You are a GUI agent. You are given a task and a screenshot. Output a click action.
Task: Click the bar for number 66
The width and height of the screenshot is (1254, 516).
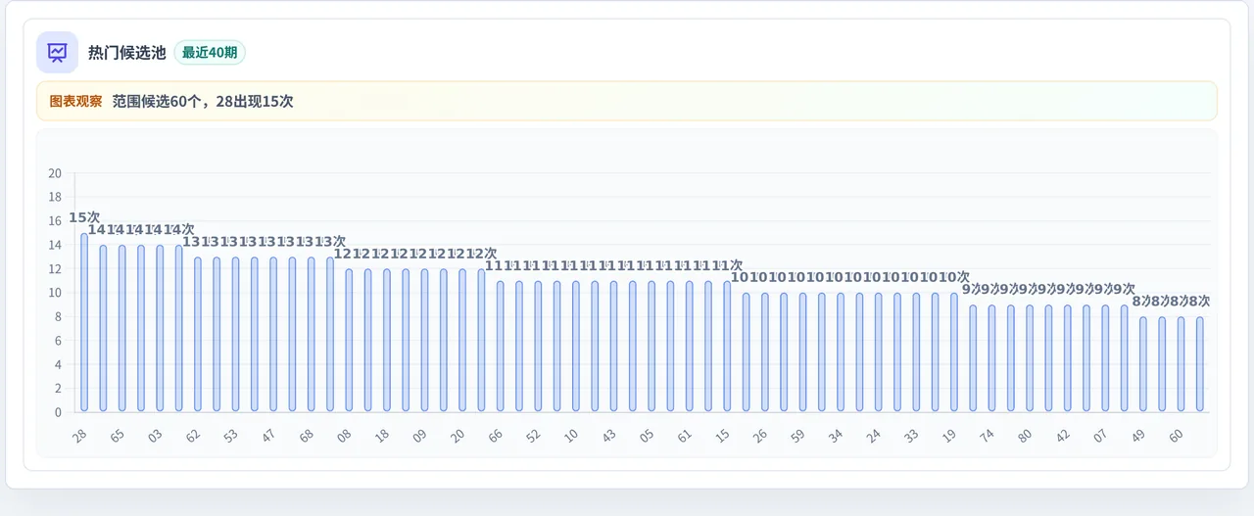tap(501, 346)
